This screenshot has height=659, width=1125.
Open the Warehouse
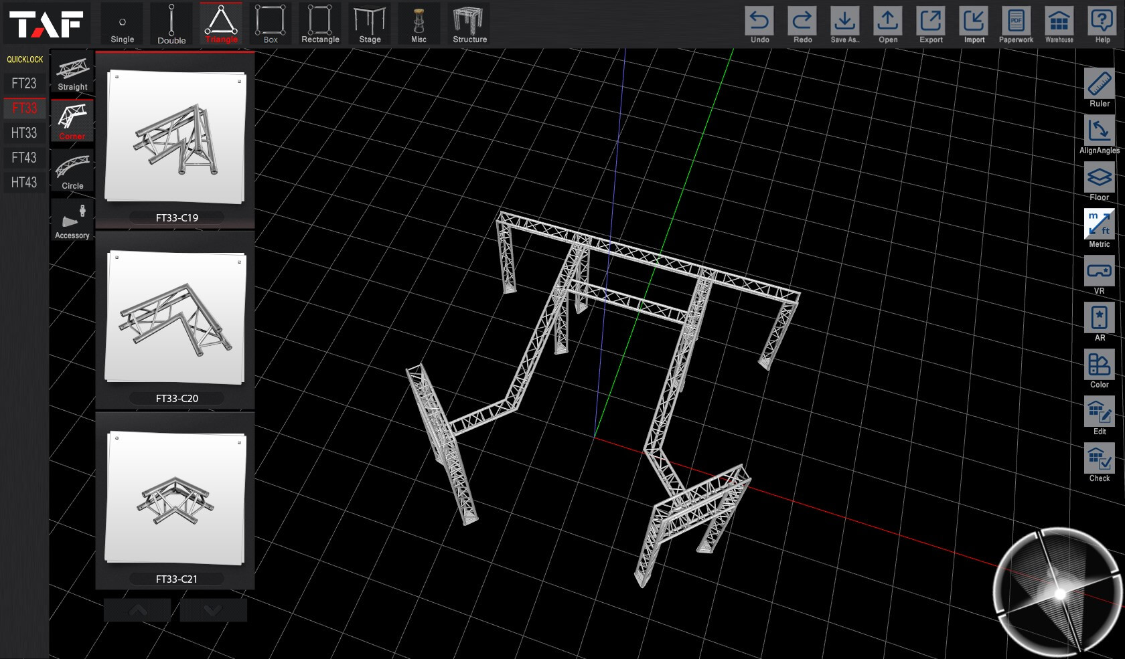coord(1059,25)
